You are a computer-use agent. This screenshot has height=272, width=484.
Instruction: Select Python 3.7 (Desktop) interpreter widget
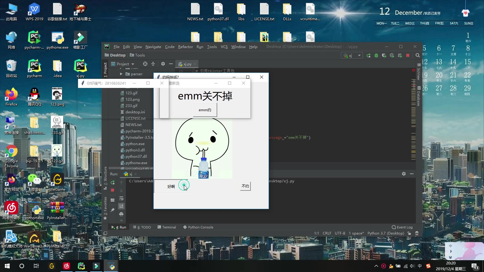(x=386, y=233)
